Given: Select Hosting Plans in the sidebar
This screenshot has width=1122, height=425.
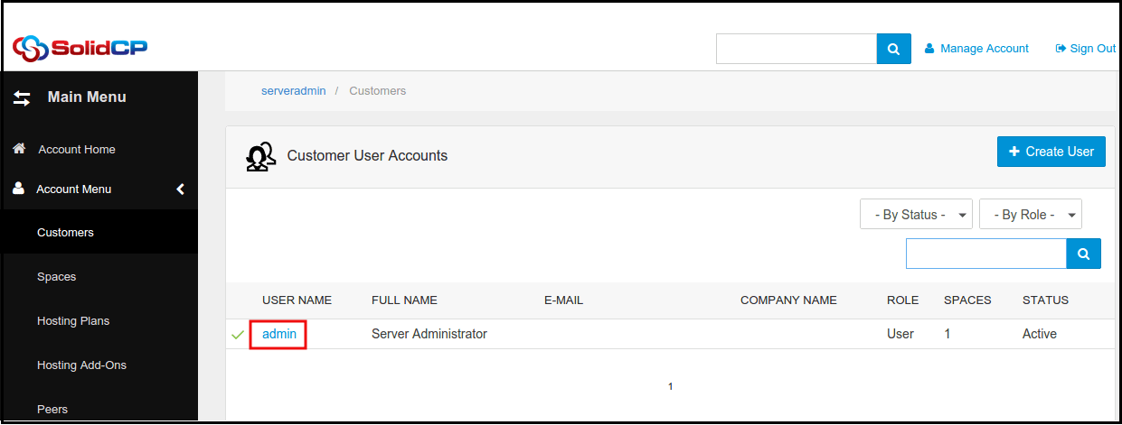Looking at the screenshot, I should click(73, 321).
